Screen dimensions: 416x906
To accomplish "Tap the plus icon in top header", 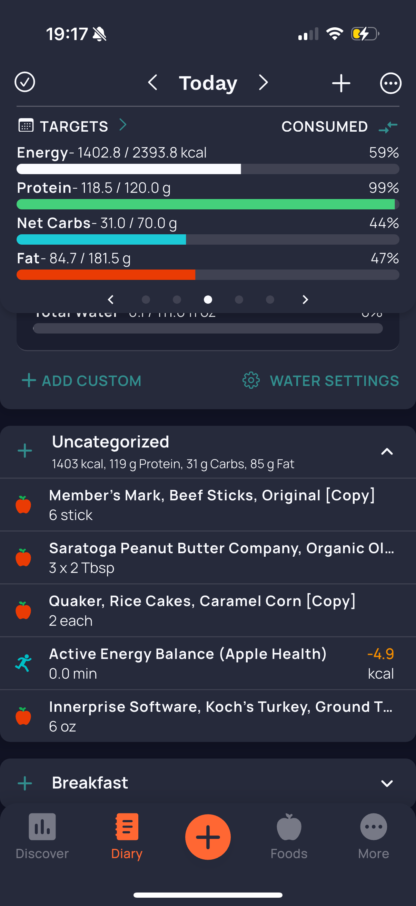I will pos(341,83).
